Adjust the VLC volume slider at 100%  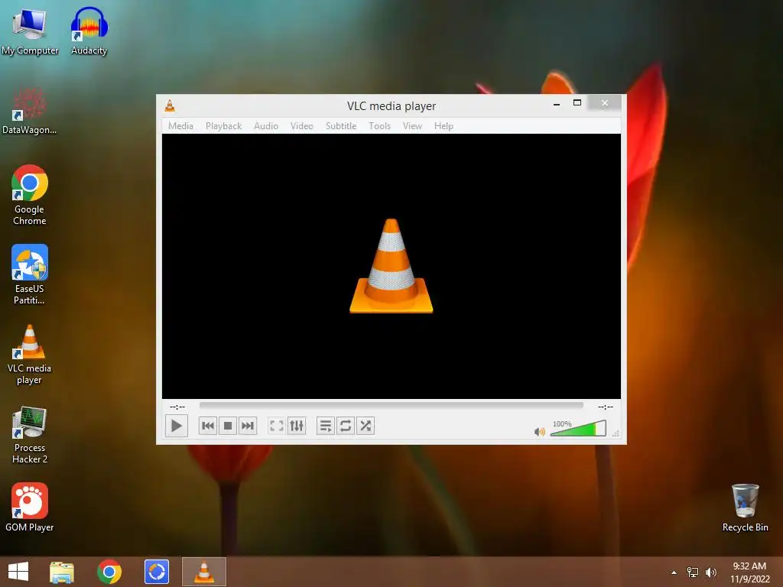click(x=578, y=428)
